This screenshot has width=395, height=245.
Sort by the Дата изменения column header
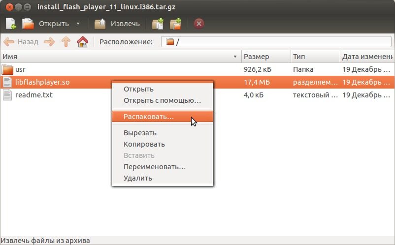[367, 57]
